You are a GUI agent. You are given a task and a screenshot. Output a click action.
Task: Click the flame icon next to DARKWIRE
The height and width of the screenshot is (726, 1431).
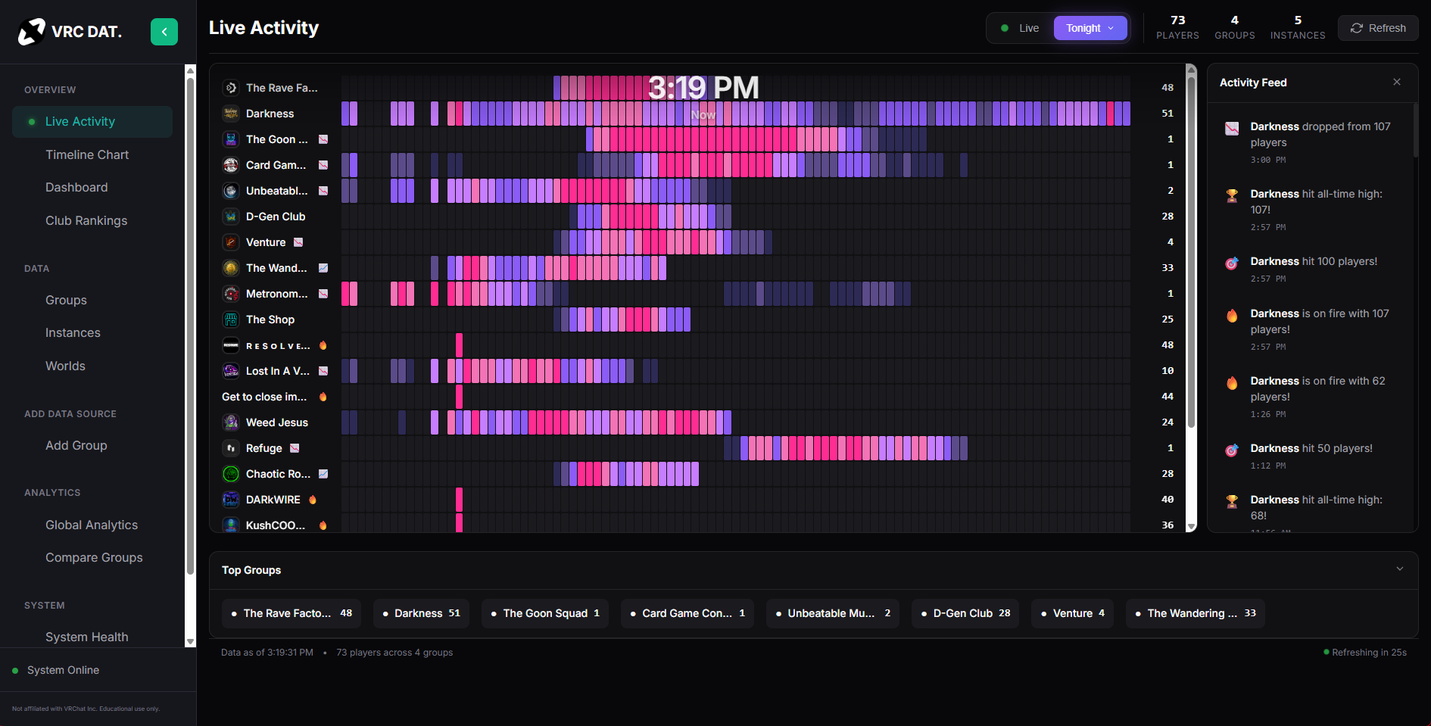[x=313, y=500]
